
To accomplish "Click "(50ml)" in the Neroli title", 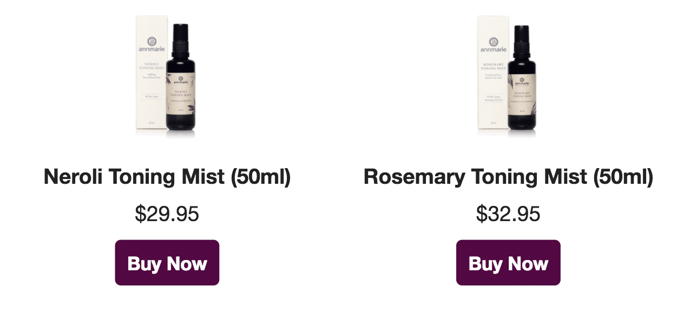I will click(261, 177).
